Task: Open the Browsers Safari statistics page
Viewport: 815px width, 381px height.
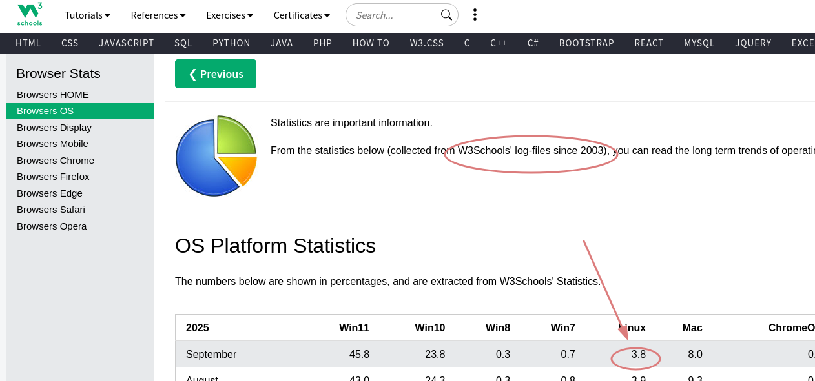Action: [50, 209]
